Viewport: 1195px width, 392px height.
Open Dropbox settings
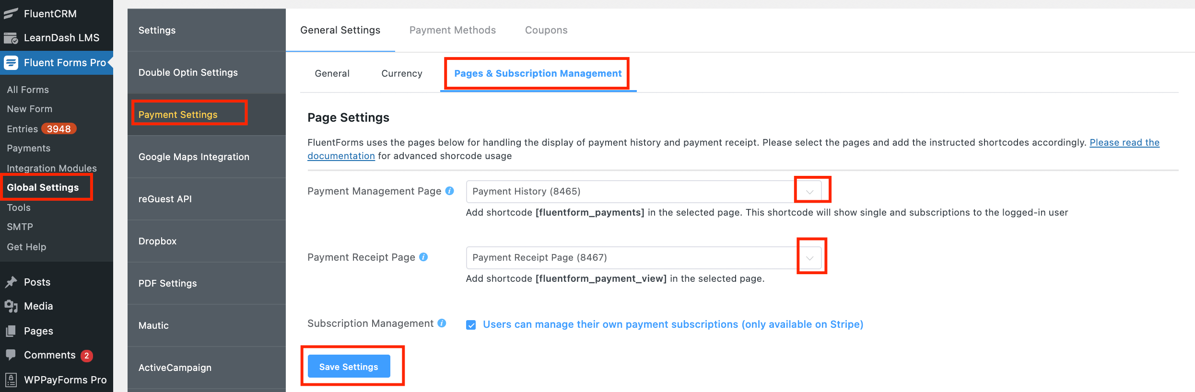click(x=206, y=241)
